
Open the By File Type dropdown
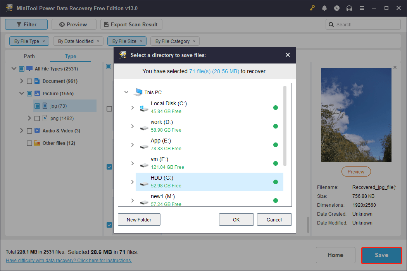[29, 41]
